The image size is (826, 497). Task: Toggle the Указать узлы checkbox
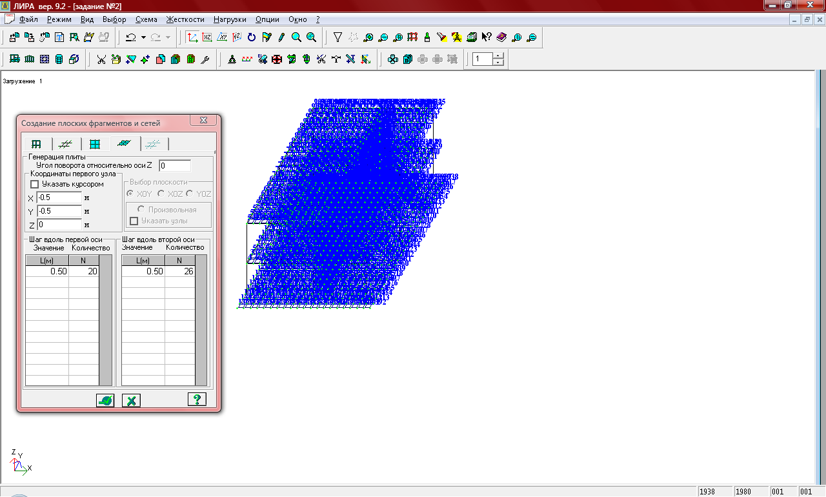coord(134,221)
